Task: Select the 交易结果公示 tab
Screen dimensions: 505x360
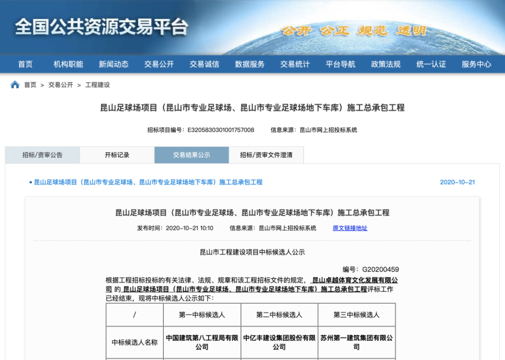Action: (191, 155)
